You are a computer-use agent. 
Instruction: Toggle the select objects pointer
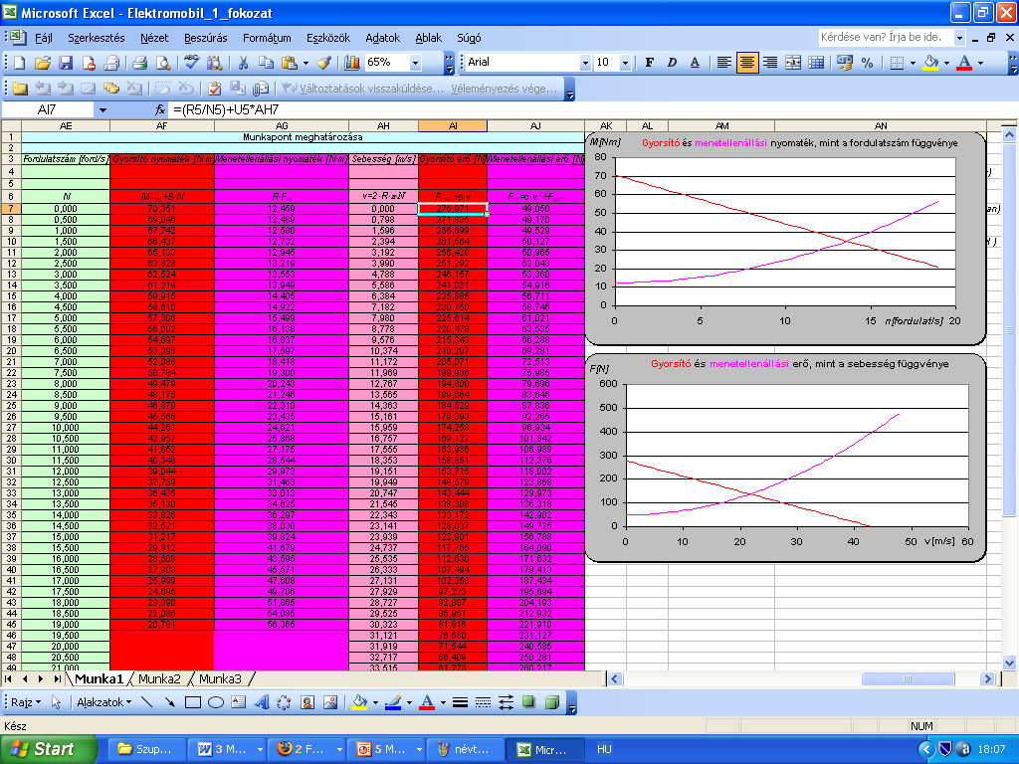click(x=56, y=702)
